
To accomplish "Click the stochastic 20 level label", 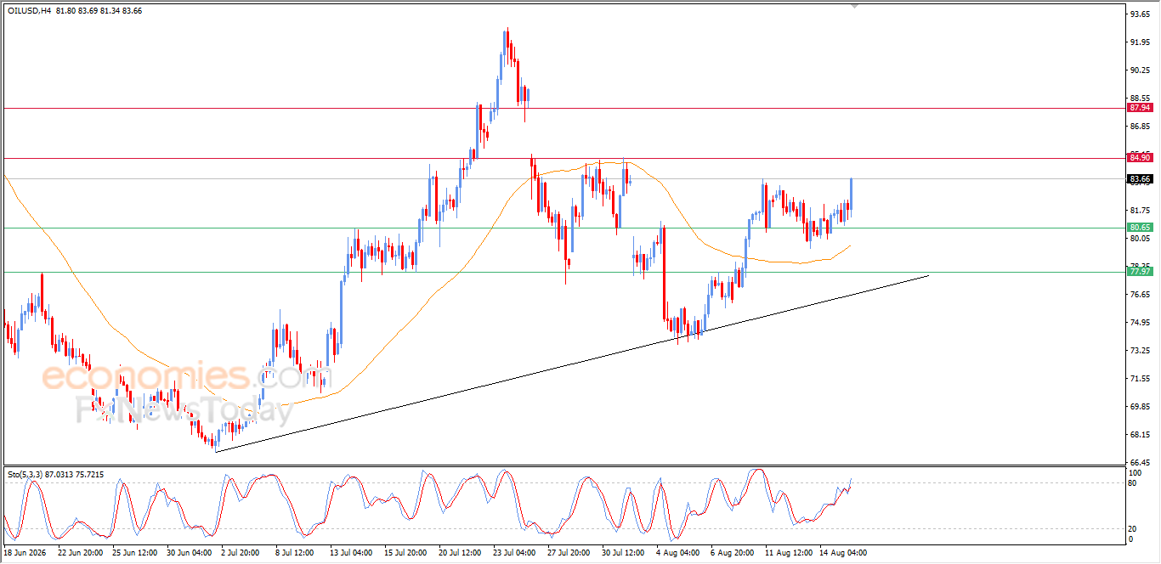I will click(x=1131, y=528).
